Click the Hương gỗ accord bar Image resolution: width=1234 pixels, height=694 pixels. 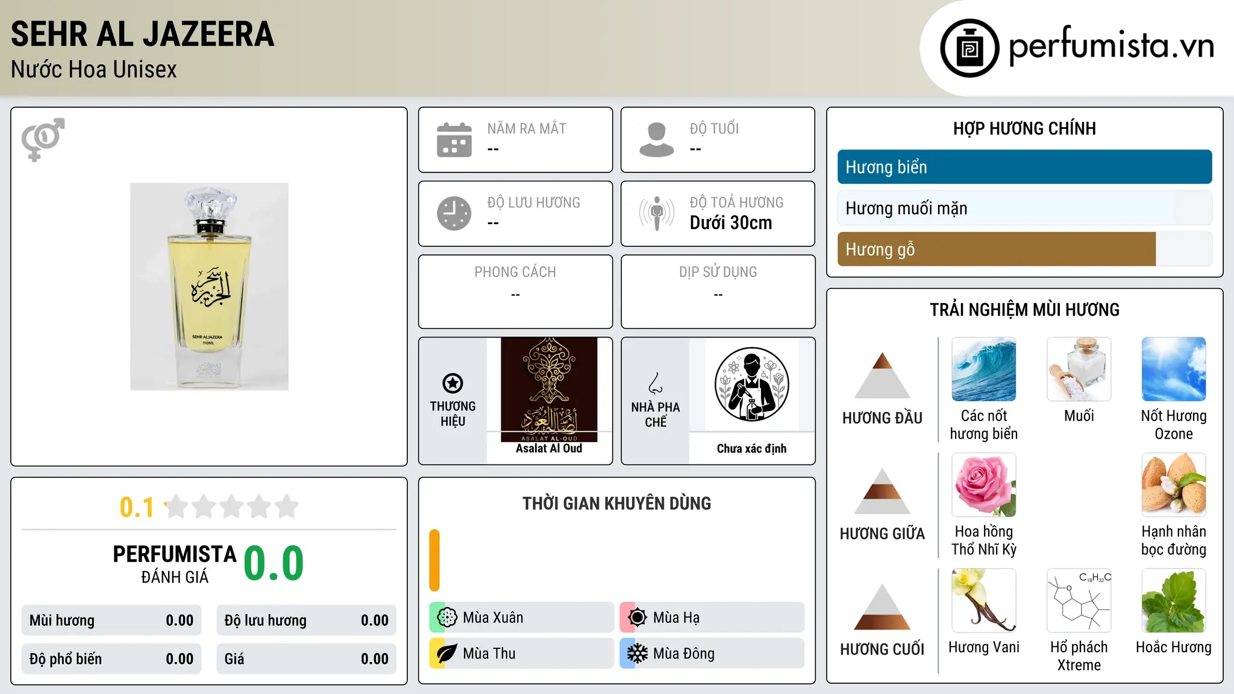pos(1024,249)
